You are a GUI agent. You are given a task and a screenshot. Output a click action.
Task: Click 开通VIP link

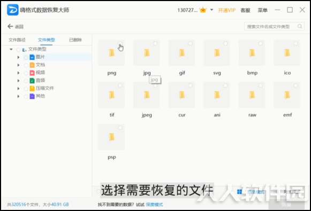click(227, 10)
